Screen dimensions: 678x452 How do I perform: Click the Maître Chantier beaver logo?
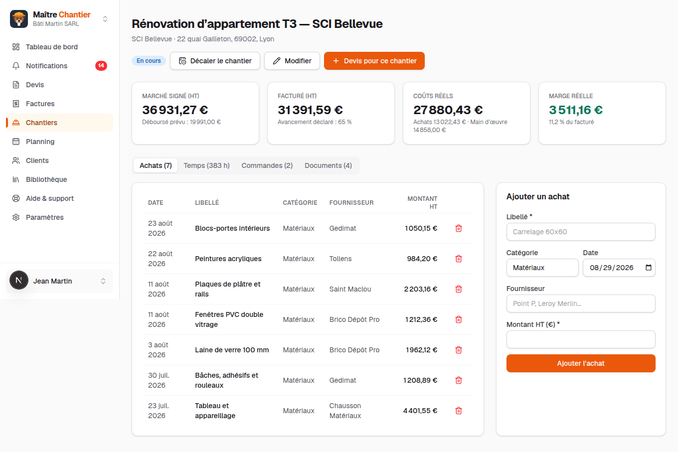coord(19,19)
